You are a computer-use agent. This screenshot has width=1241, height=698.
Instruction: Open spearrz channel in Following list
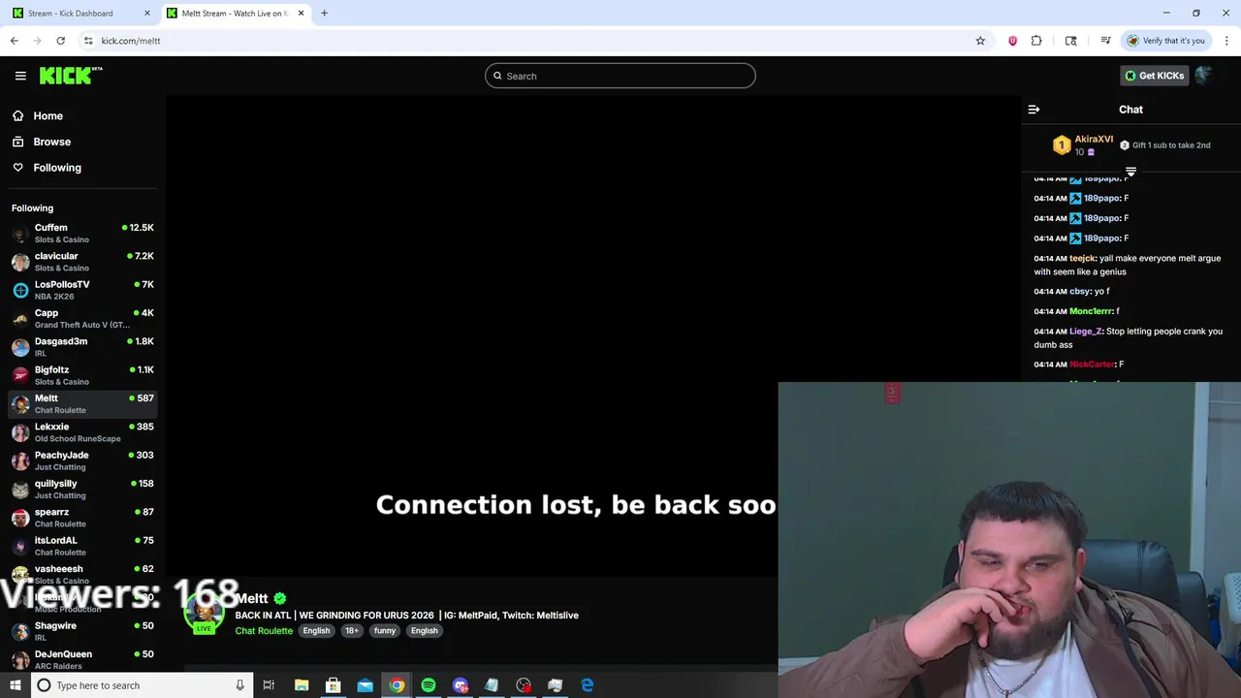pyautogui.click(x=82, y=518)
